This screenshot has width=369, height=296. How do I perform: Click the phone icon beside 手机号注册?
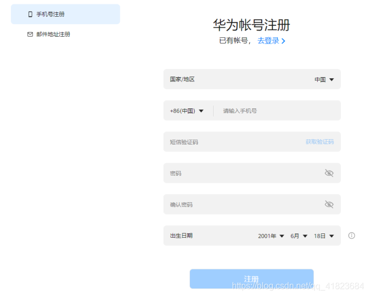tap(30, 15)
